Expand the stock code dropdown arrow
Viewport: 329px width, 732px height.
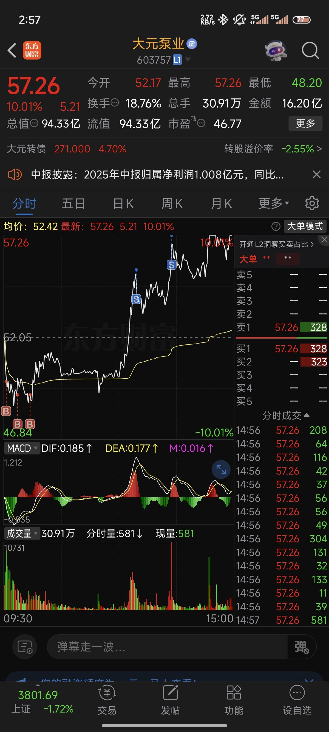click(188, 59)
